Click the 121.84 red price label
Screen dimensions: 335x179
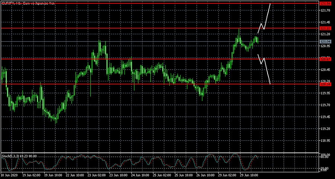[x=325, y=3]
